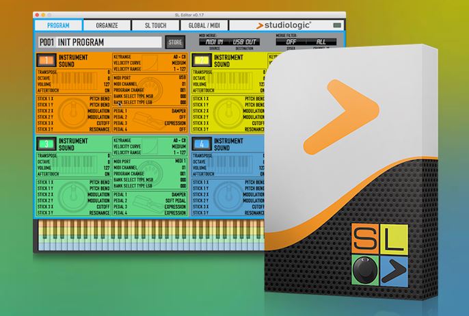
Task: Toggle the orange zone 1 button
Action: click(46, 60)
